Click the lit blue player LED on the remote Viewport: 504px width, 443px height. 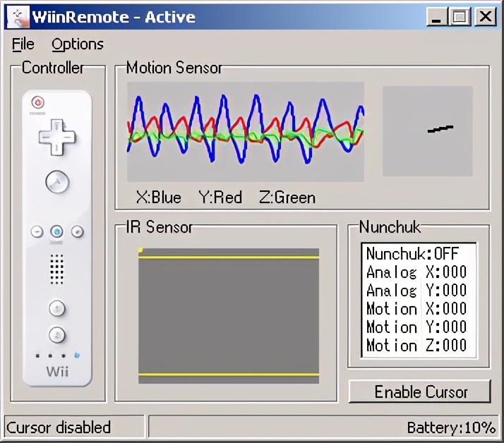77,356
